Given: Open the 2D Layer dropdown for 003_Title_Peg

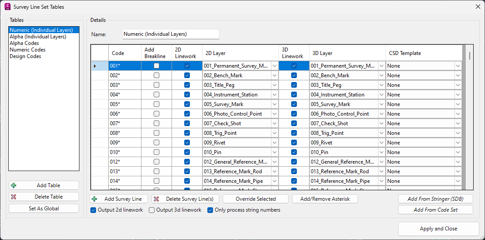Looking at the screenshot, I should point(274,85).
